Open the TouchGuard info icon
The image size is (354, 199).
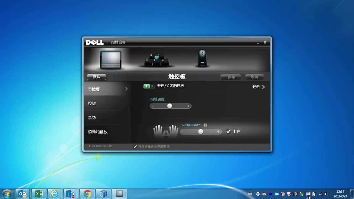pyautogui.click(x=205, y=125)
